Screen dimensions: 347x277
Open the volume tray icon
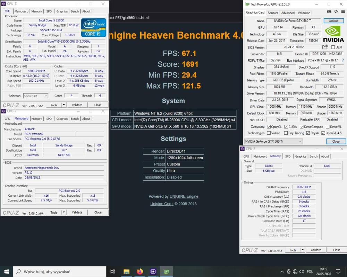pyautogui.click(x=302, y=272)
